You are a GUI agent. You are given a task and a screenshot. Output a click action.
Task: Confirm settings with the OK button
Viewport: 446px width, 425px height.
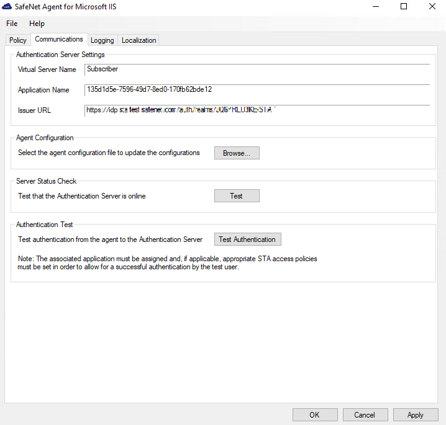[315, 415]
